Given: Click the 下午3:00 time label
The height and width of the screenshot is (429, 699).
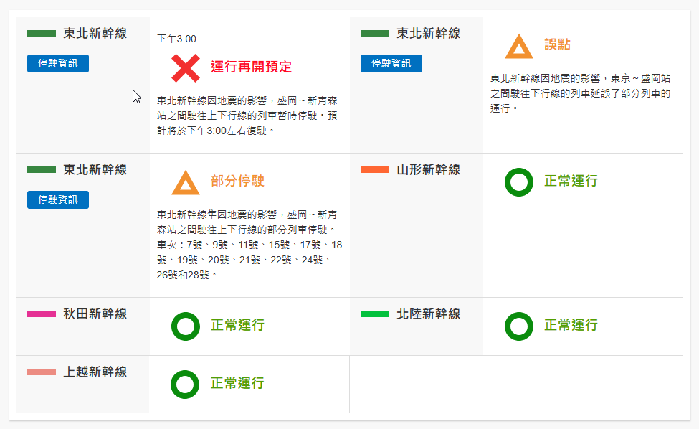Looking at the screenshot, I should coord(176,39).
